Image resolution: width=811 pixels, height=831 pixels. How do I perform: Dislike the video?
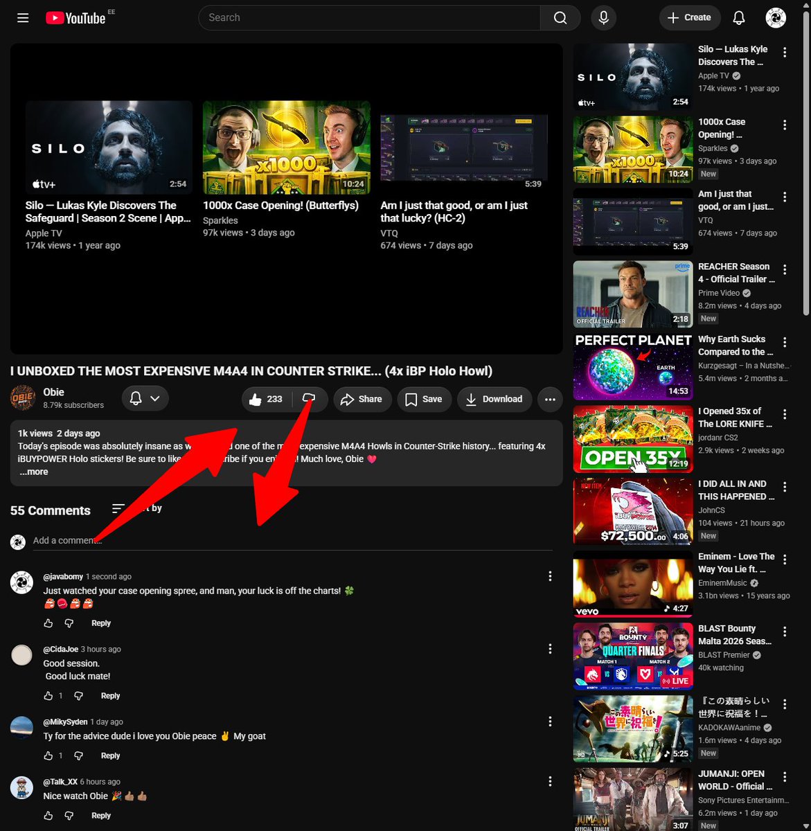(x=310, y=399)
